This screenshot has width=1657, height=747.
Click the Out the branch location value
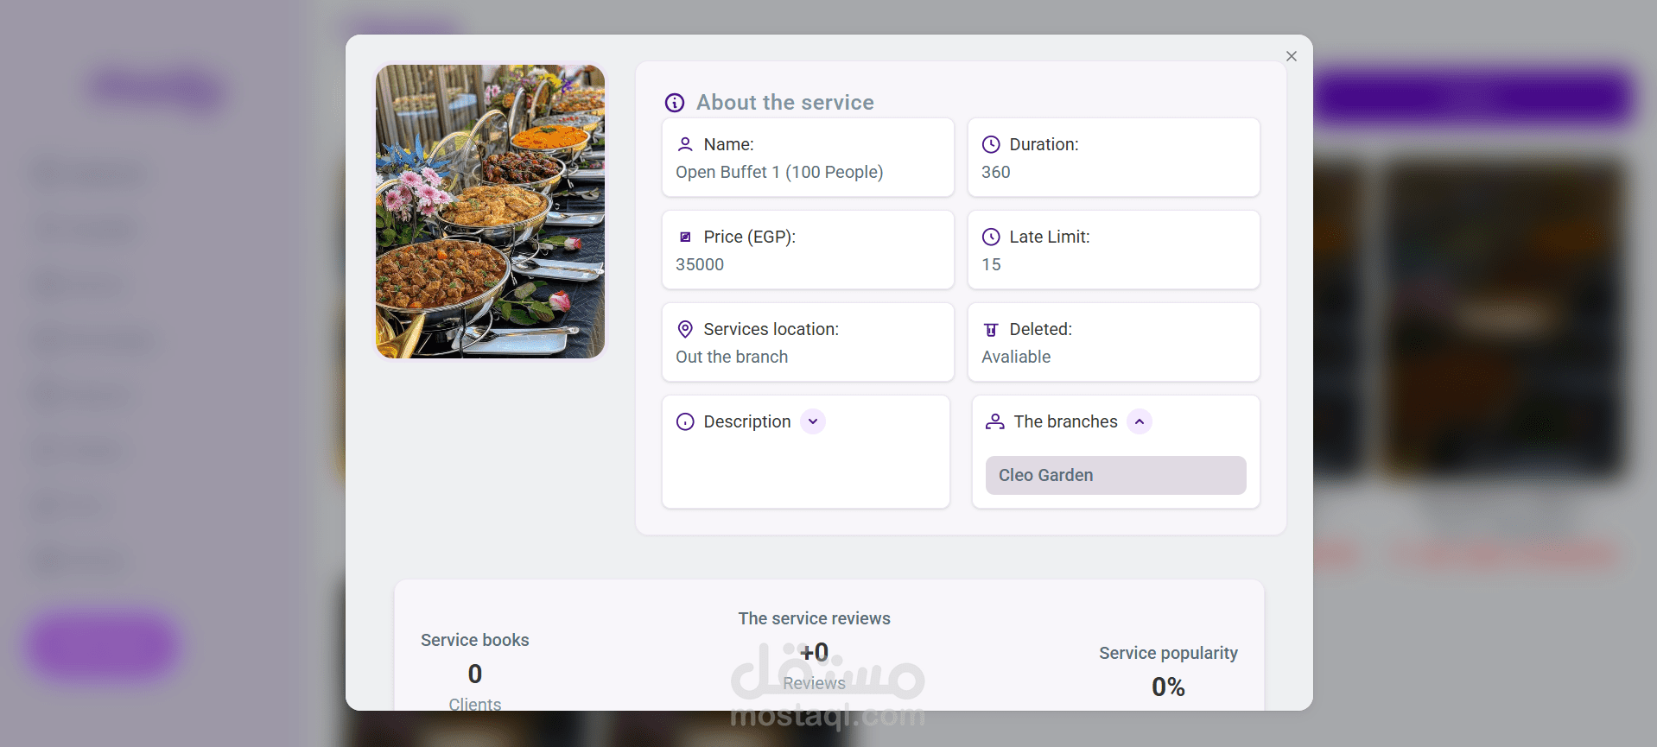pyautogui.click(x=732, y=357)
